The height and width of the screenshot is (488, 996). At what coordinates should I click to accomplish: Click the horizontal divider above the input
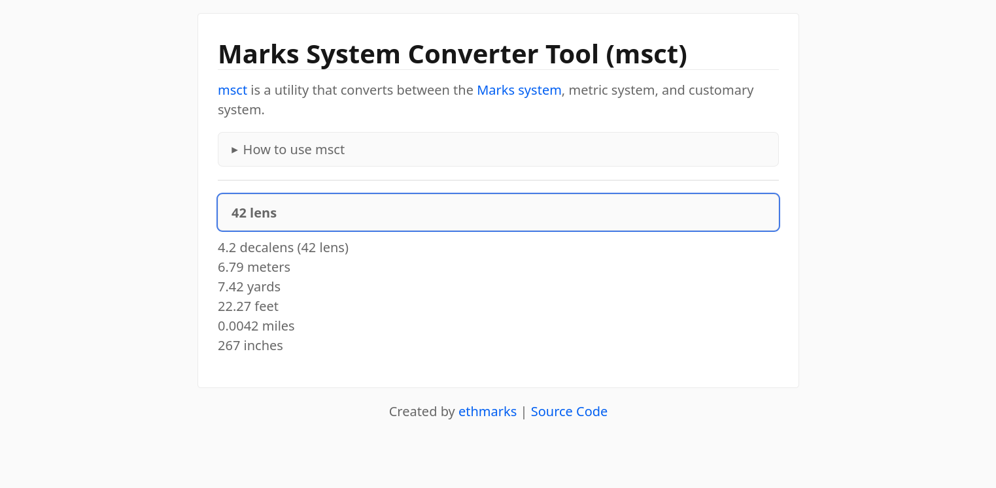pos(498,180)
